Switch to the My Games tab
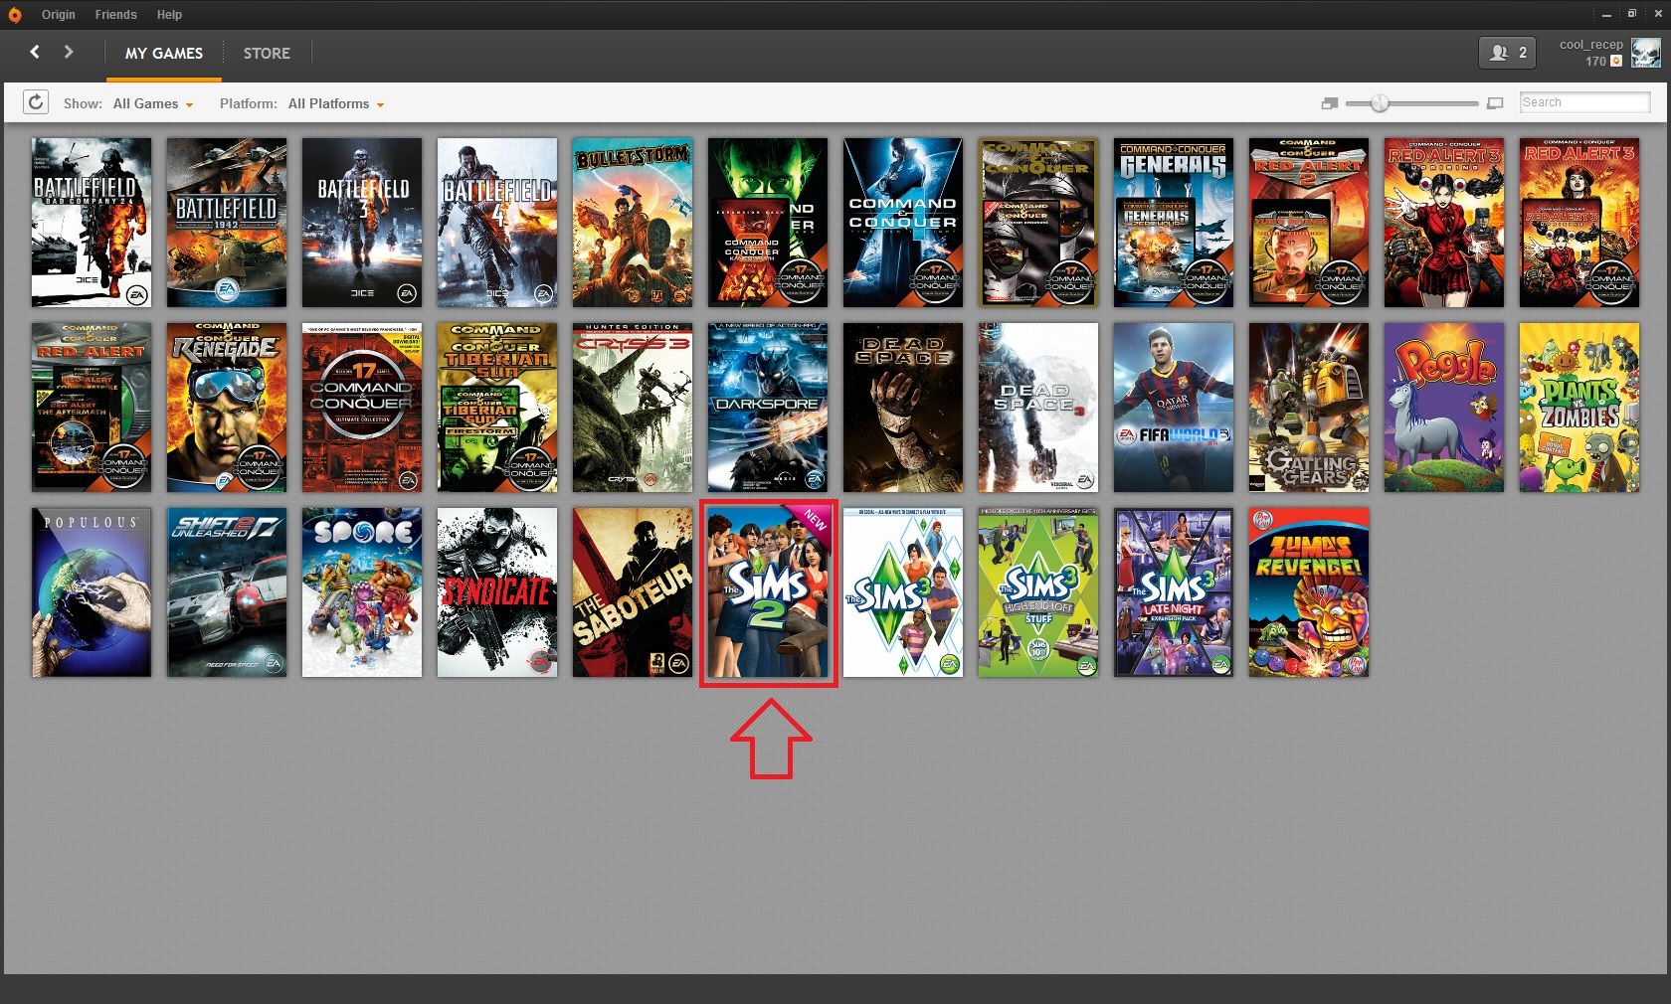This screenshot has height=1004, width=1671. click(x=164, y=54)
